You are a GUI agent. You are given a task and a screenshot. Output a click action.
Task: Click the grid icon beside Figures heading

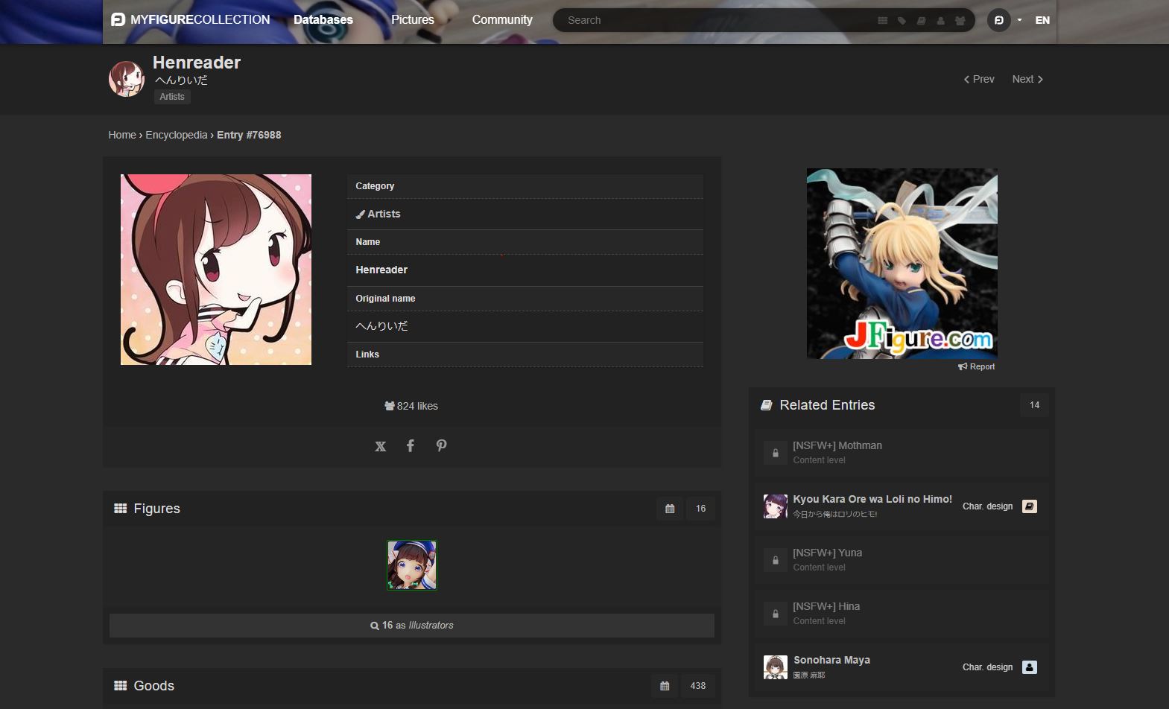(120, 509)
